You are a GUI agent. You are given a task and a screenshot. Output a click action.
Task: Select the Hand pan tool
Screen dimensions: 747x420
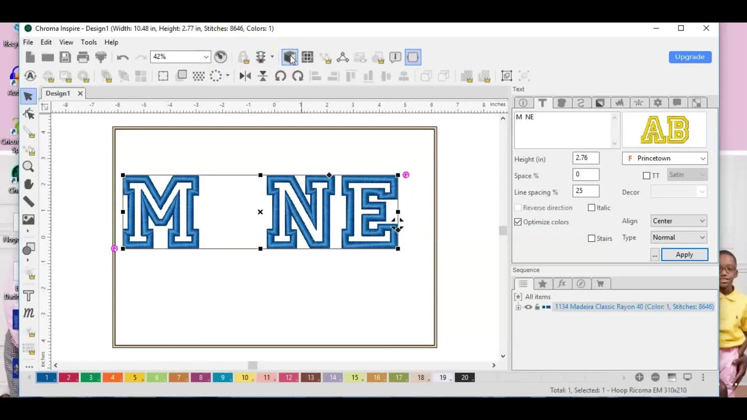tap(28, 184)
